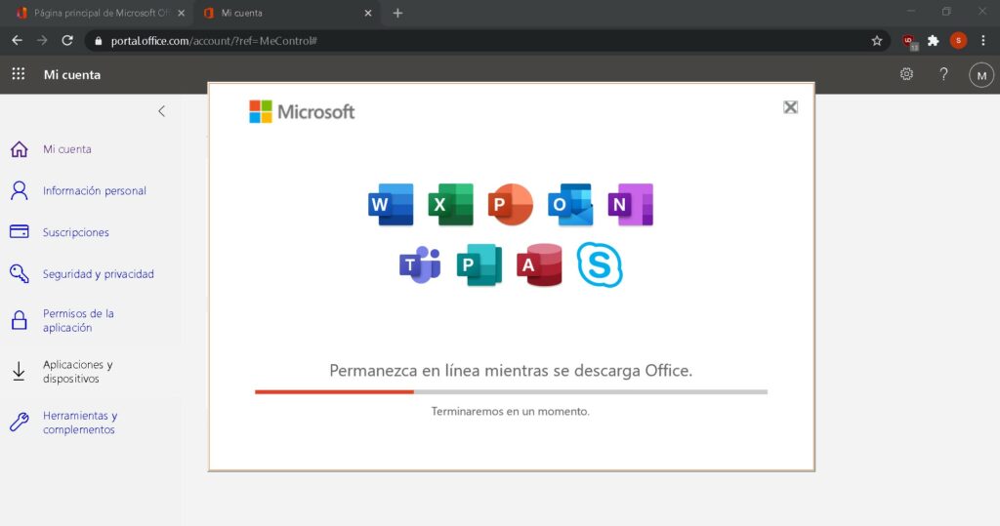Click the Excel app icon

tap(450, 205)
